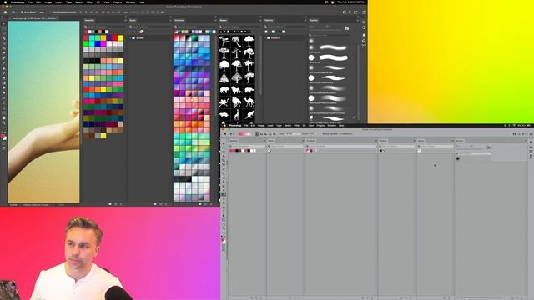Open Plugins menu in light Photoshop window
The width and height of the screenshot is (534, 300).
point(320,126)
